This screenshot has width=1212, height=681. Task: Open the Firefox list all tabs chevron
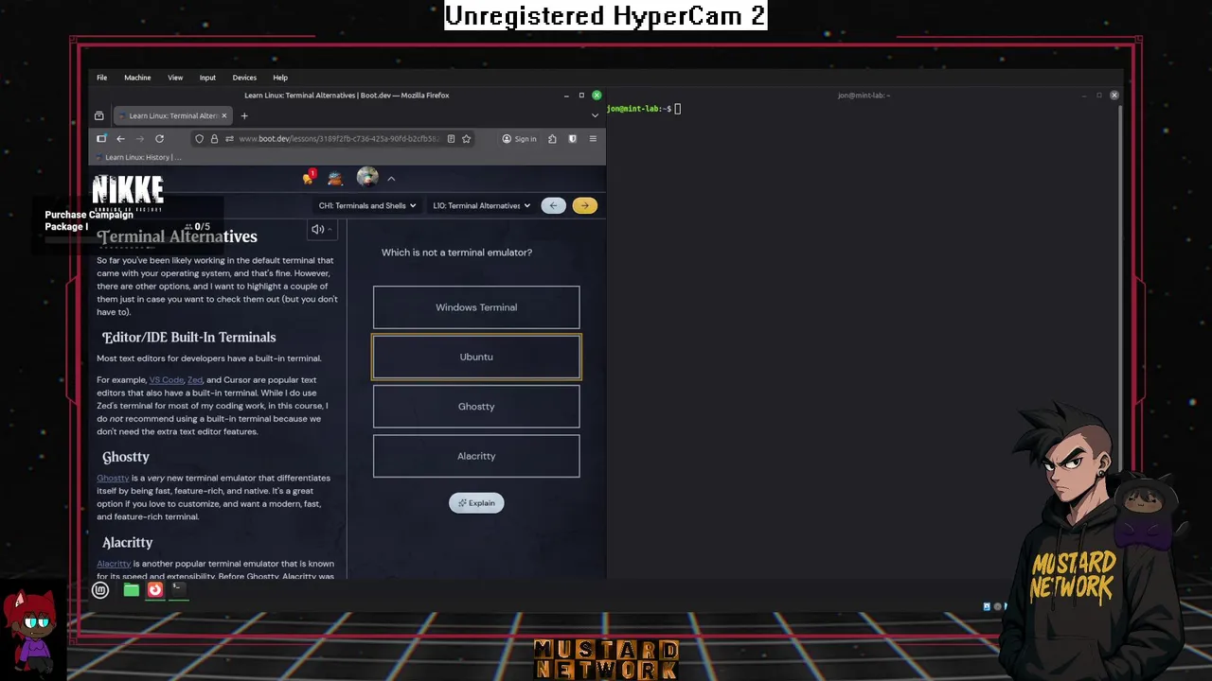pyautogui.click(x=595, y=115)
